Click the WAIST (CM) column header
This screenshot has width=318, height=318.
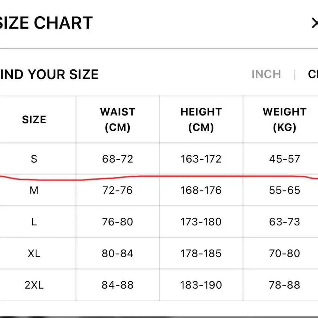[x=118, y=119]
